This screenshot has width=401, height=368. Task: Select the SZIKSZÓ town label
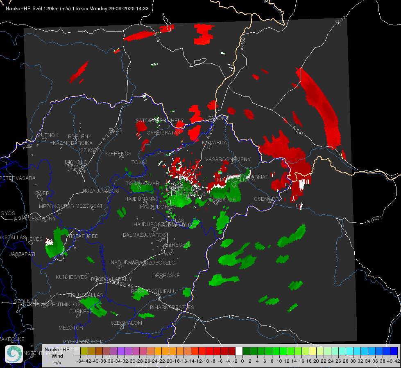pos(91,150)
